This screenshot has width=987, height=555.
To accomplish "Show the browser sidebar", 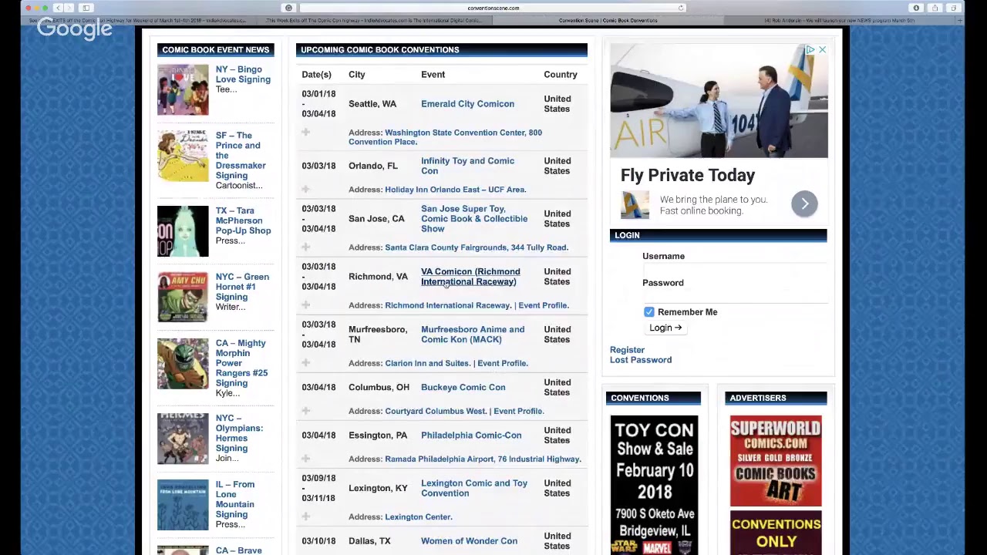I will 86,8.
